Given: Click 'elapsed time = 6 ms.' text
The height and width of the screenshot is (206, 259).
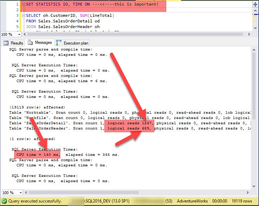Looking at the screenshot, I should tap(82, 81).
